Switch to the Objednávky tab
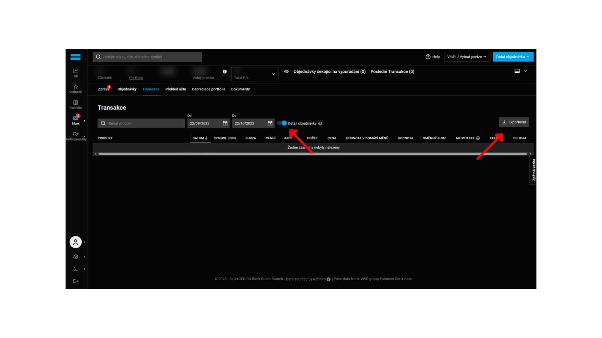Screen dimensions: 602x338 [127, 89]
